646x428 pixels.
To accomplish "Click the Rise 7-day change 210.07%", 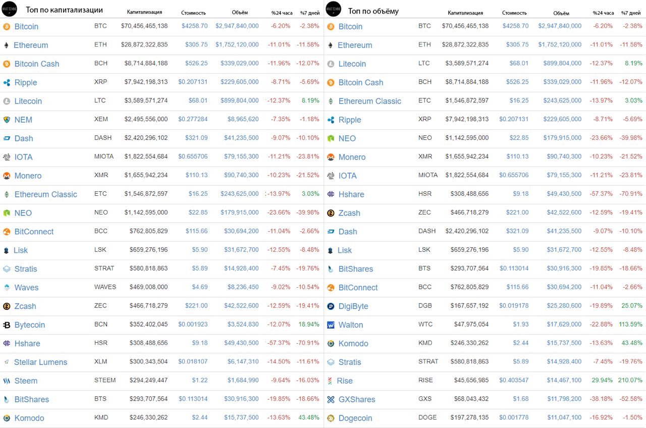I will pos(630,381).
